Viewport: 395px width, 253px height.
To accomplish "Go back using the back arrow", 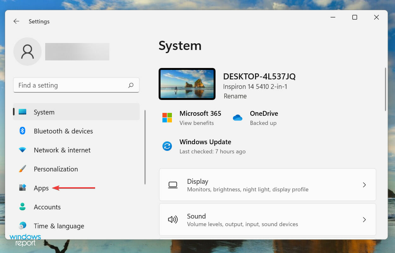I will tap(16, 21).
